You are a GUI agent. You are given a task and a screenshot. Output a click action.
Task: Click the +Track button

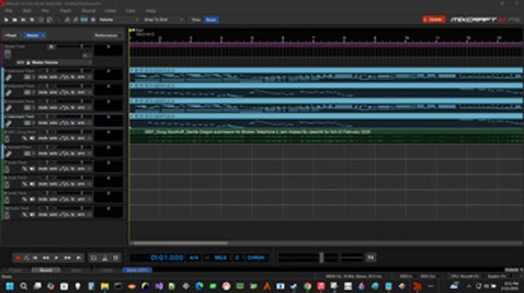[x=12, y=35]
